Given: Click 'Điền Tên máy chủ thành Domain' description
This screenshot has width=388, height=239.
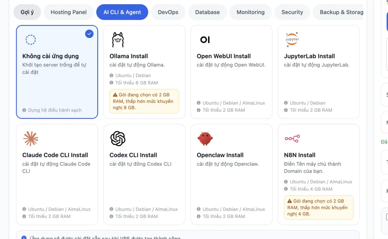Looking at the screenshot, I should click(313, 167).
